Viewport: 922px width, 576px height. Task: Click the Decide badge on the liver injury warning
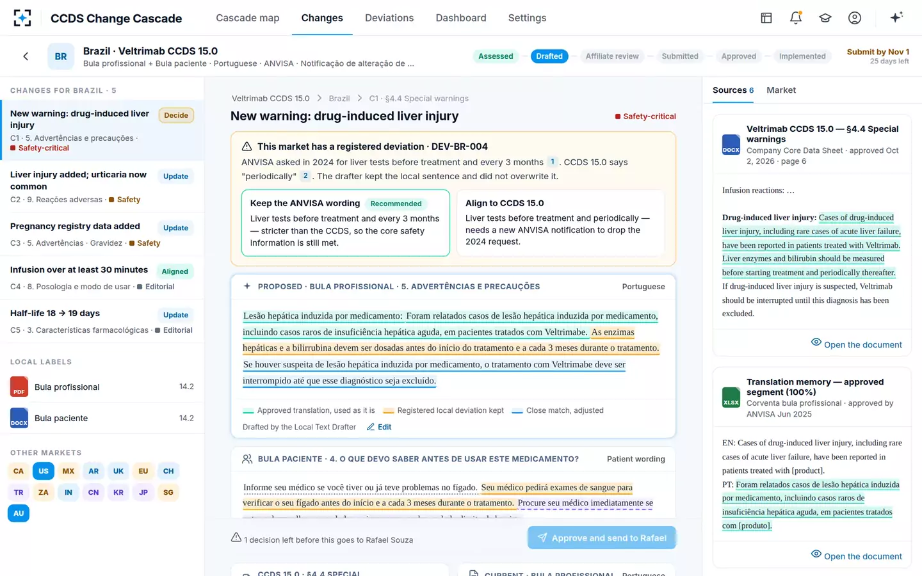(176, 115)
